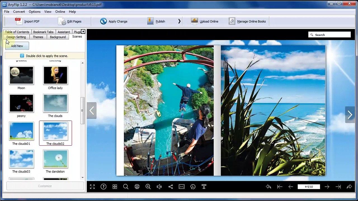Click the curved forward arrow icon
This screenshot has height=201, width=358.
(x=349, y=187)
